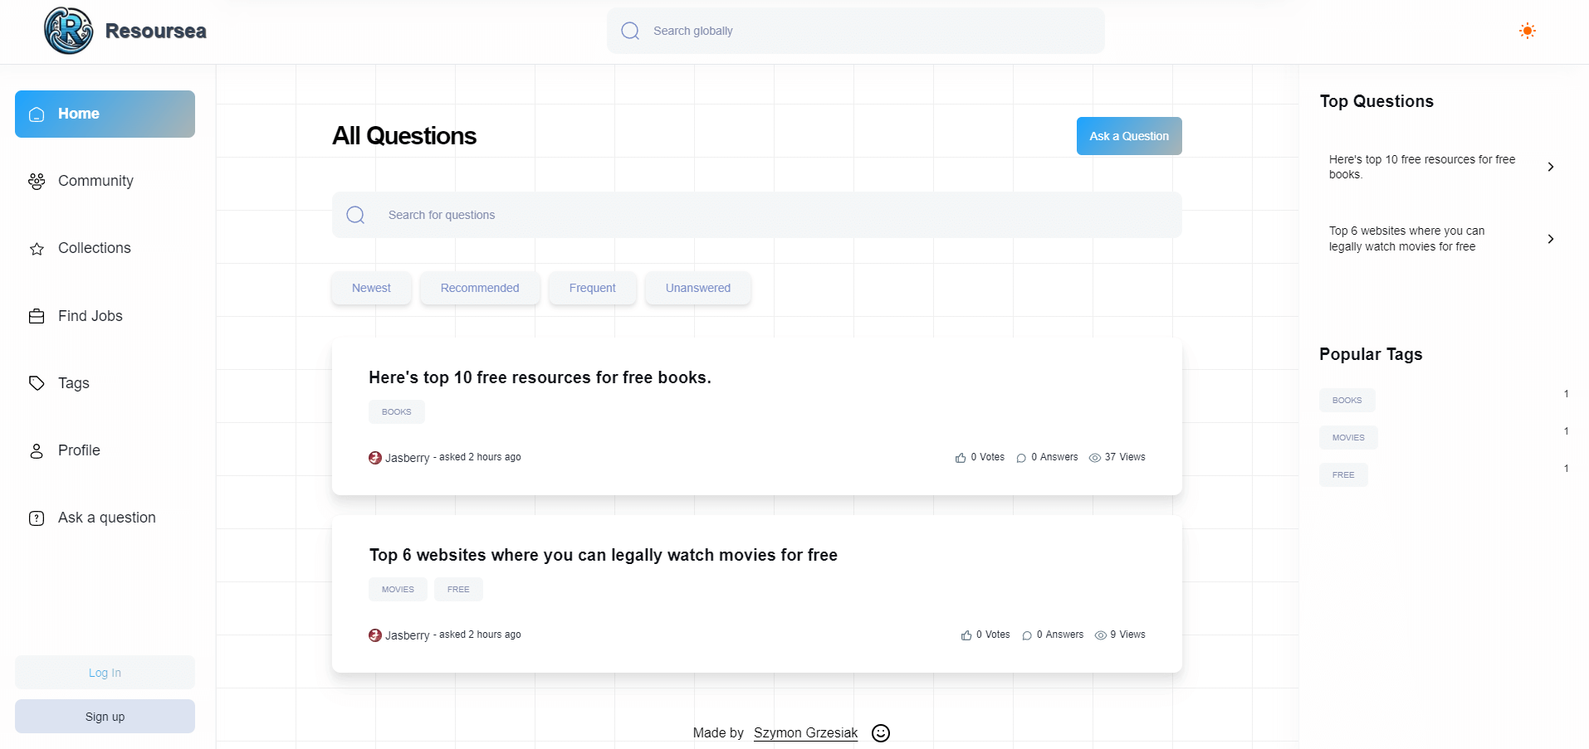
Task: Filter questions by Newest
Action: [x=371, y=288]
